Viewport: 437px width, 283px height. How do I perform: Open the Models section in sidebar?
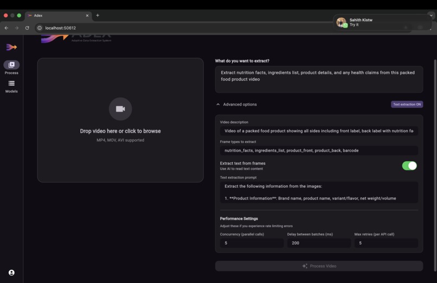pyautogui.click(x=11, y=87)
